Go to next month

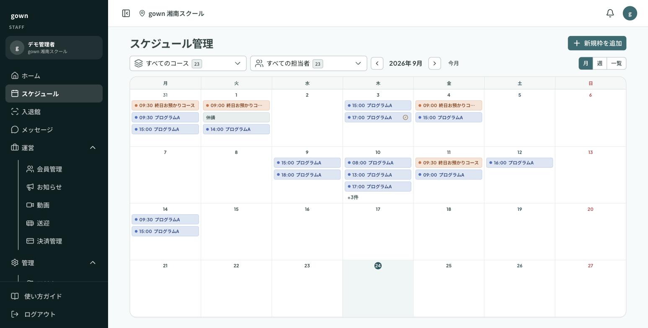click(x=434, y=64)
